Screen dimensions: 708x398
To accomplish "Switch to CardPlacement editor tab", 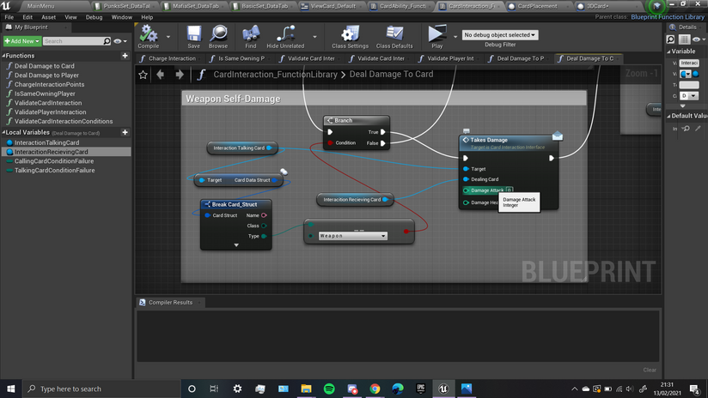I will point(537,6).
